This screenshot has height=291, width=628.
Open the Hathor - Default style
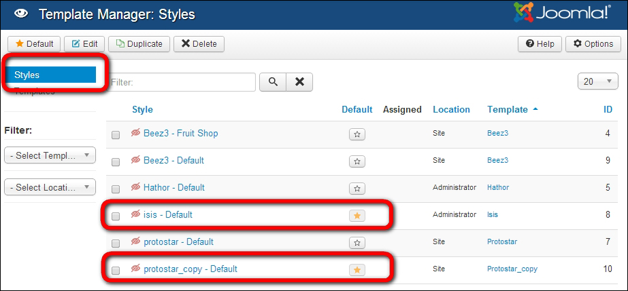pos(173,187)
